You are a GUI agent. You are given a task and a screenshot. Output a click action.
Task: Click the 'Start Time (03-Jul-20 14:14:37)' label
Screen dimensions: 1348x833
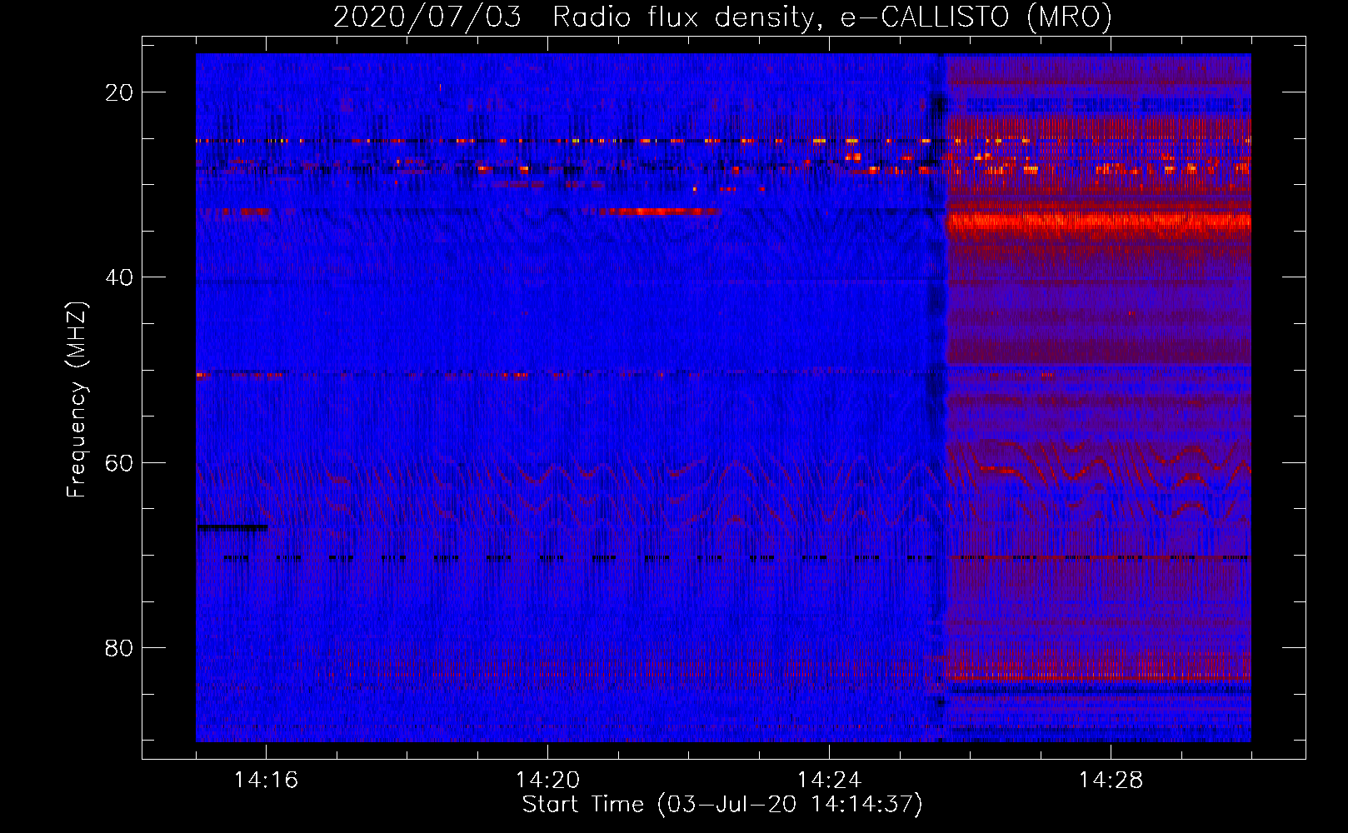(x=722, y=805)
